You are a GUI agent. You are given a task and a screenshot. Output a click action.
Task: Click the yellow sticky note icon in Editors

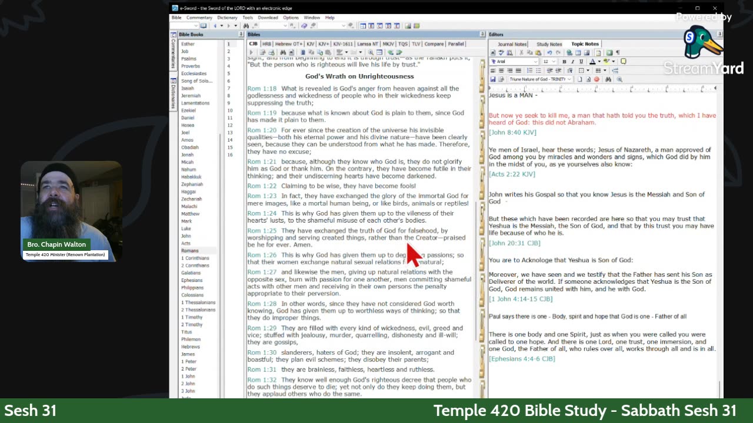coord(623,62)
